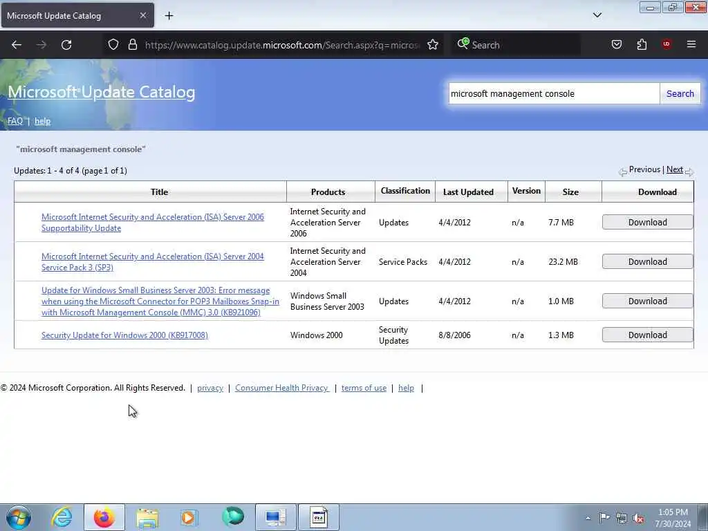Reload the page with the refresh icon
708x531 pixels.
[66, 45]
